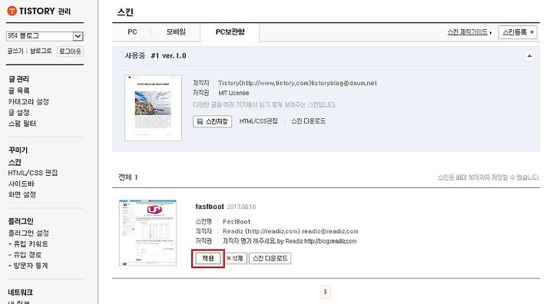Open 글 목록 in sidebar
The image size is (553, 304).
(19, 91)
